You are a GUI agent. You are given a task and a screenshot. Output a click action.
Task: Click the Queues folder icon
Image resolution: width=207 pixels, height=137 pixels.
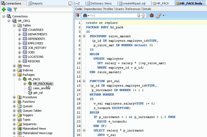[x=20, y=106]
